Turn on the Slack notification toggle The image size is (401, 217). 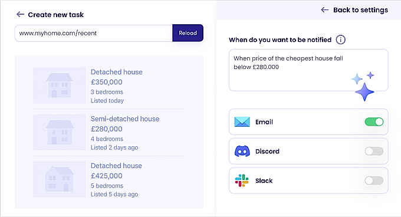pyautogui.click(x=374, y=180)
